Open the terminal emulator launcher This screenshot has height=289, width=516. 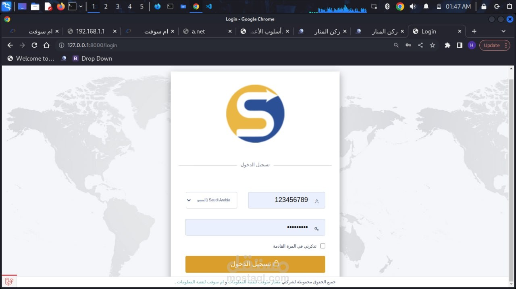(x=72, y=6)
